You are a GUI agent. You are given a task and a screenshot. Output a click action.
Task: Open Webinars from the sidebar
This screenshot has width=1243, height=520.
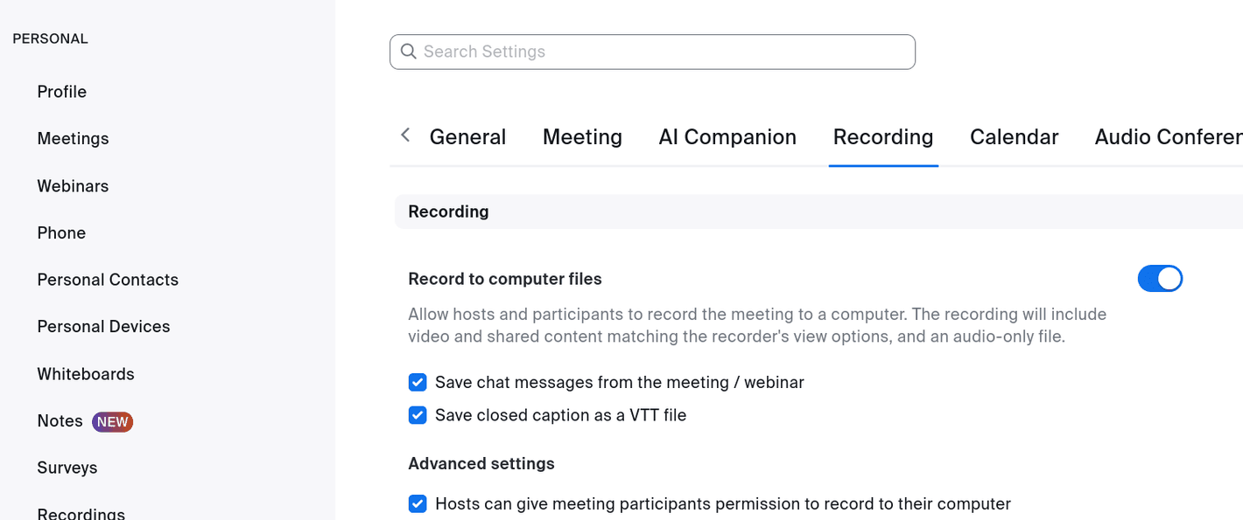click(73, 186)
